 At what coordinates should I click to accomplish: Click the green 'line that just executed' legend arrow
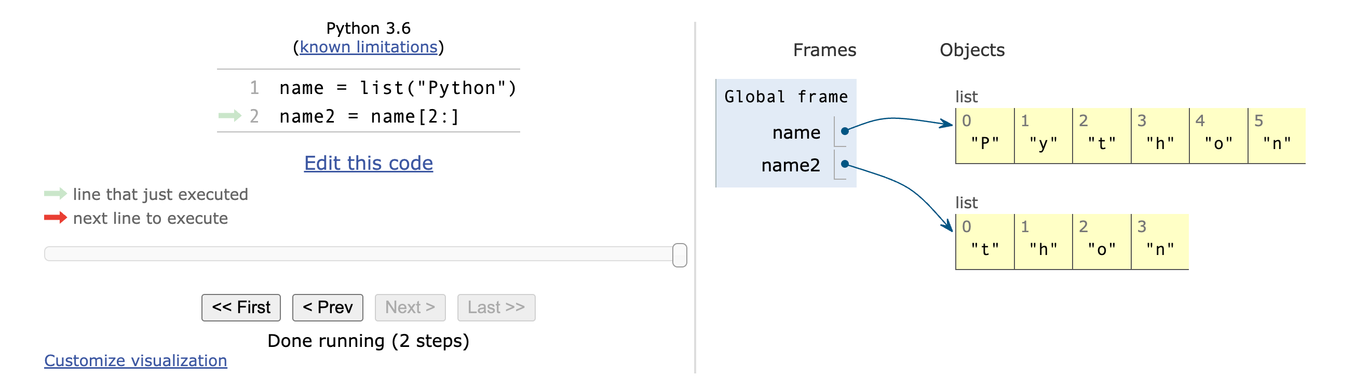[55, 194]
